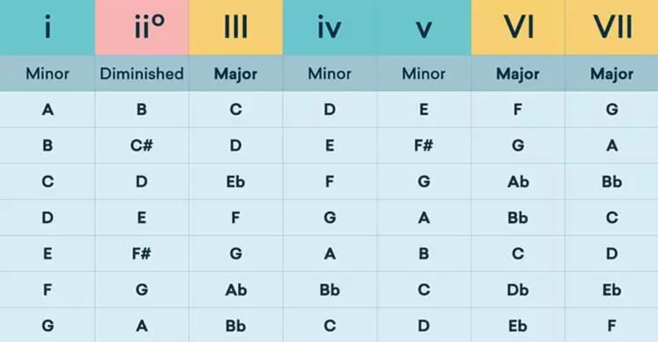658x342 pixels.
Task: Select the lowercase v column header
Action: click(x=424, y=27)
